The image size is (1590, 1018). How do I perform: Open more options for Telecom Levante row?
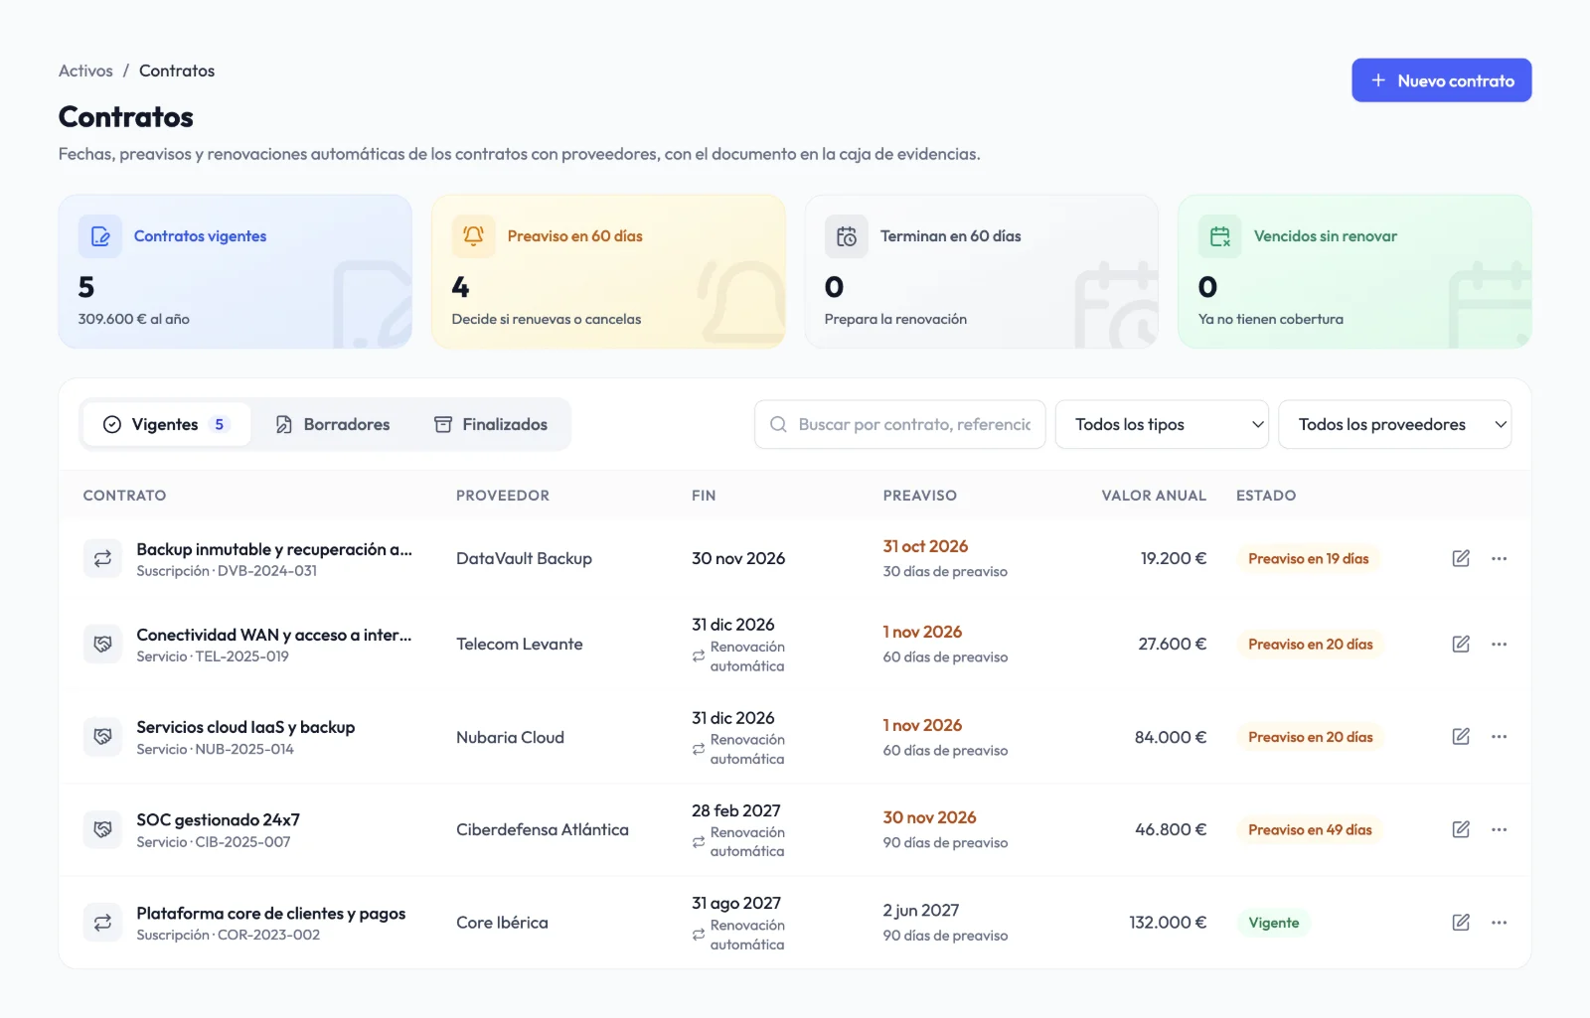(x=1499, y=644)
